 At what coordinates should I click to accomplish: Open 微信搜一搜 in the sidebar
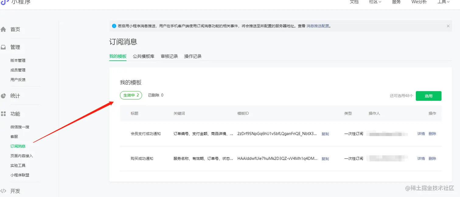click(x=20, y=127)
